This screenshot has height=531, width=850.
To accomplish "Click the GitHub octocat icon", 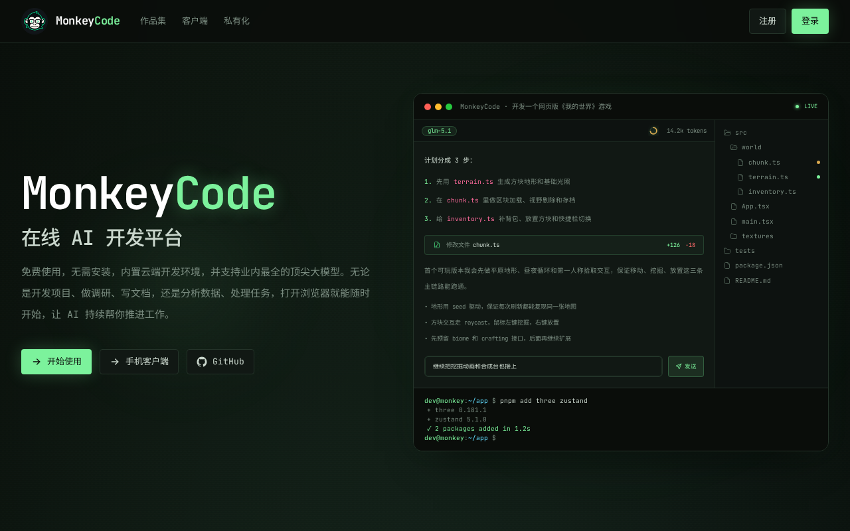I will [202, 362].
